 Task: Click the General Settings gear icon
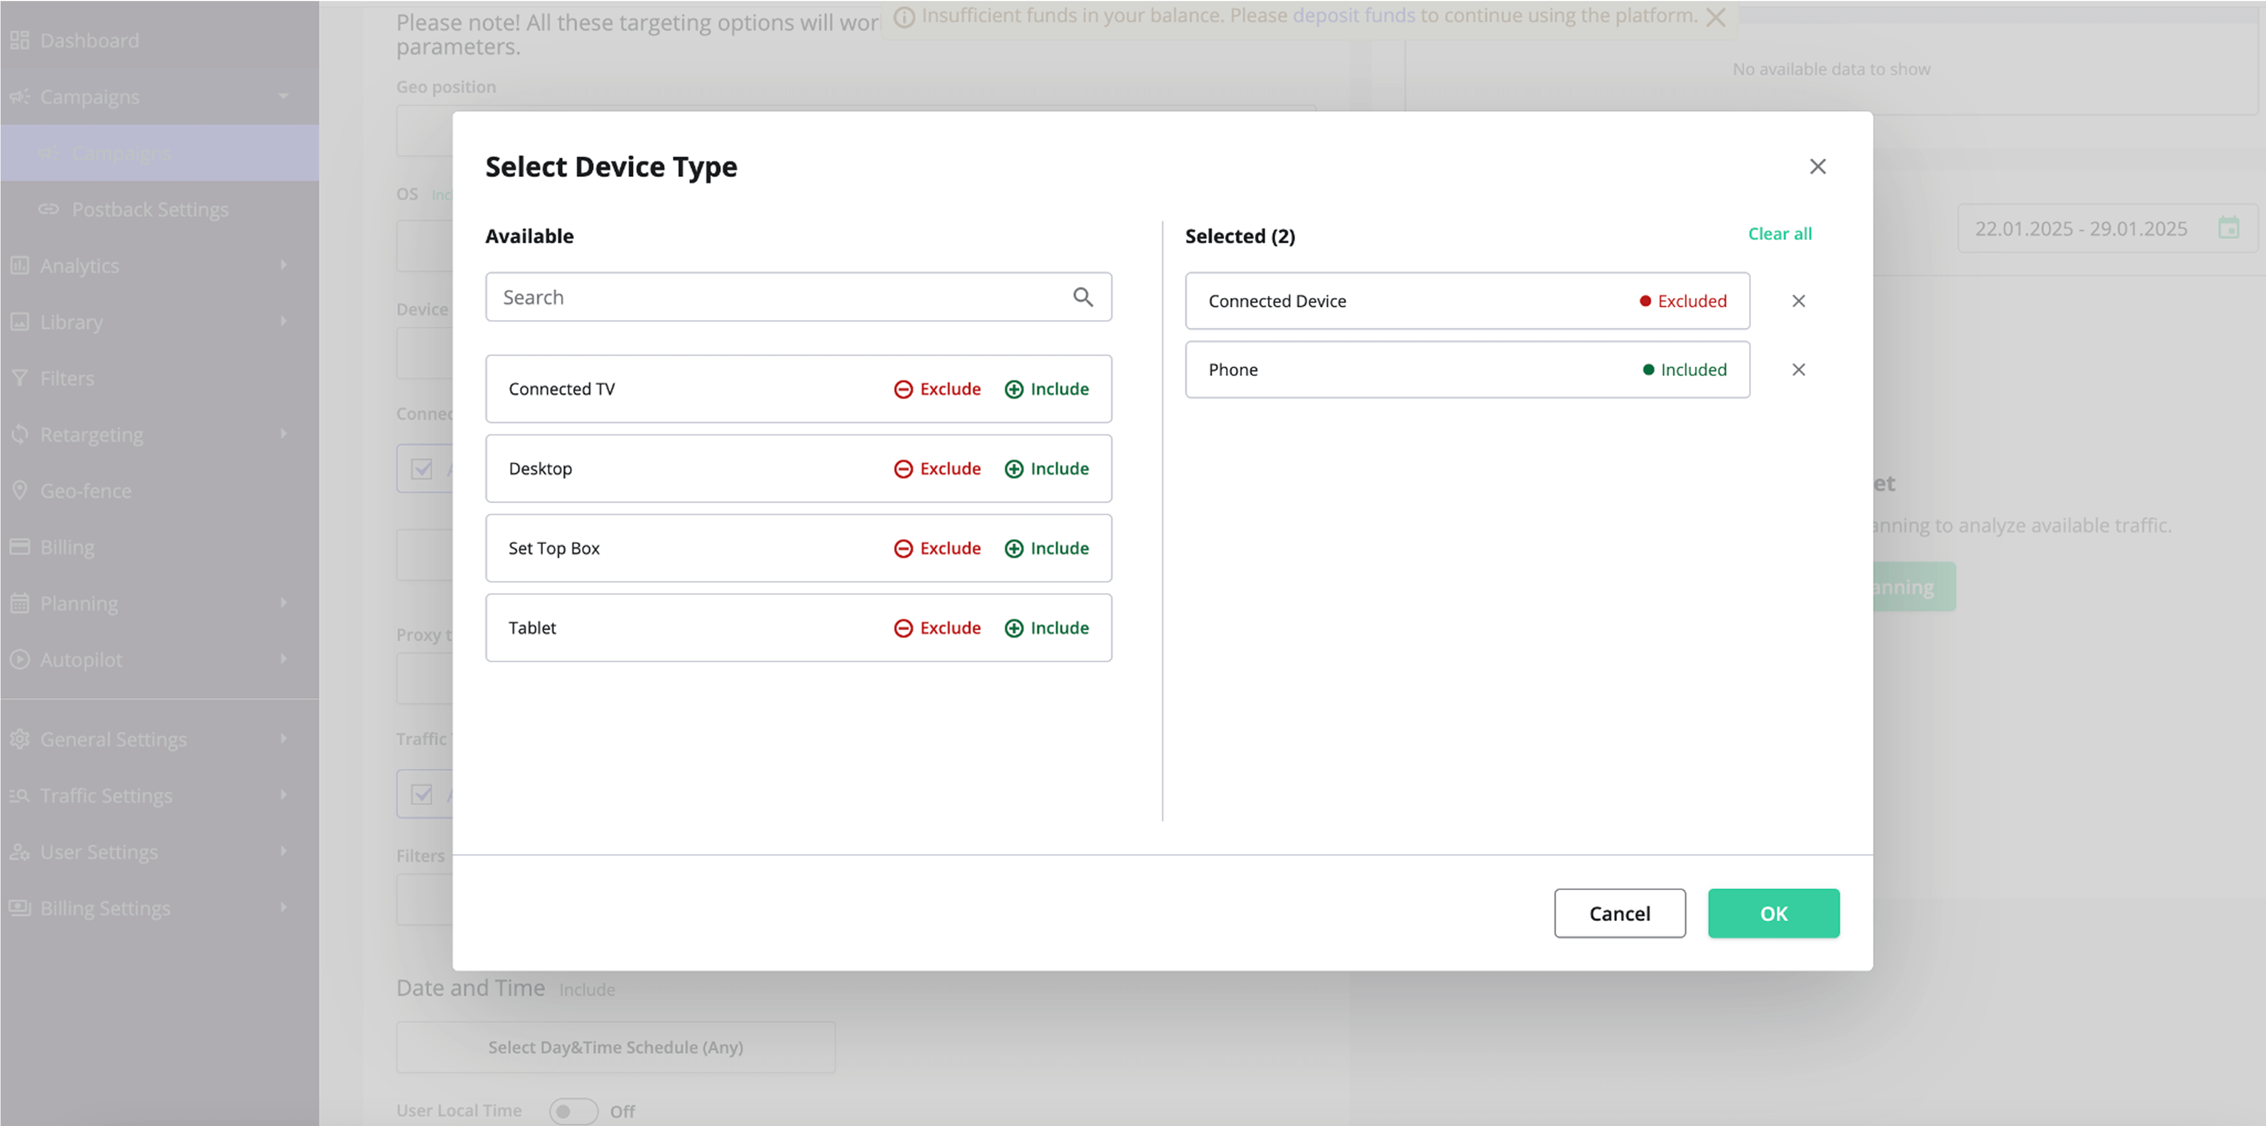19,739
